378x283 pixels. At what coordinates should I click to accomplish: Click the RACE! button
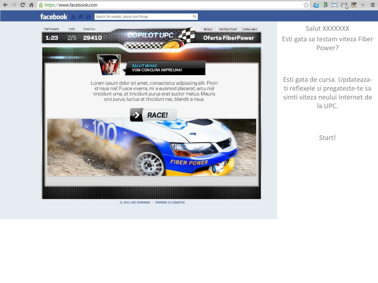point(153,115)
